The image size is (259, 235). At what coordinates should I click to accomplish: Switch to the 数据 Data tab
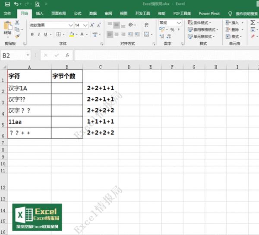point(93,13)
